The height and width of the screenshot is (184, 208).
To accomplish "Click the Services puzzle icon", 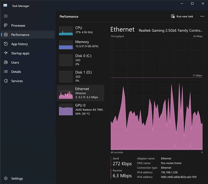I will coord(6,81).
